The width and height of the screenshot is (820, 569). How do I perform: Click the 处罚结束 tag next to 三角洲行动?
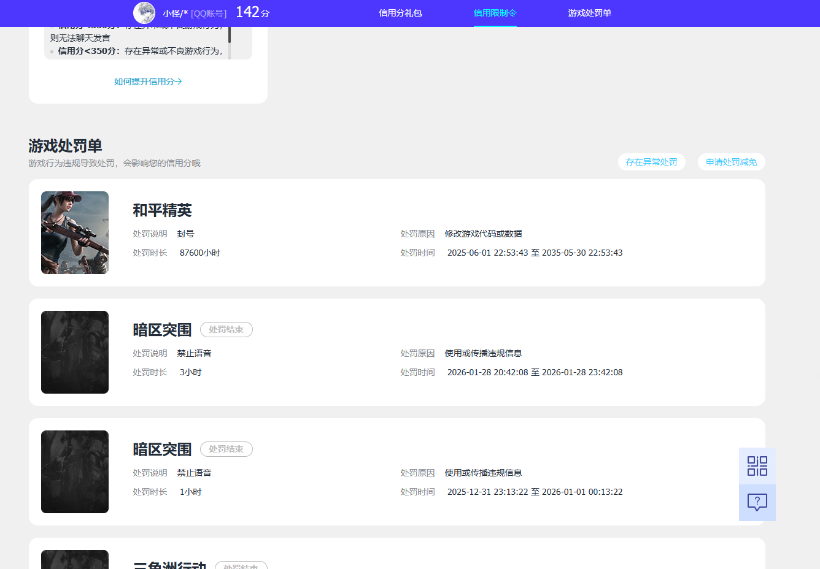point(241,565)
